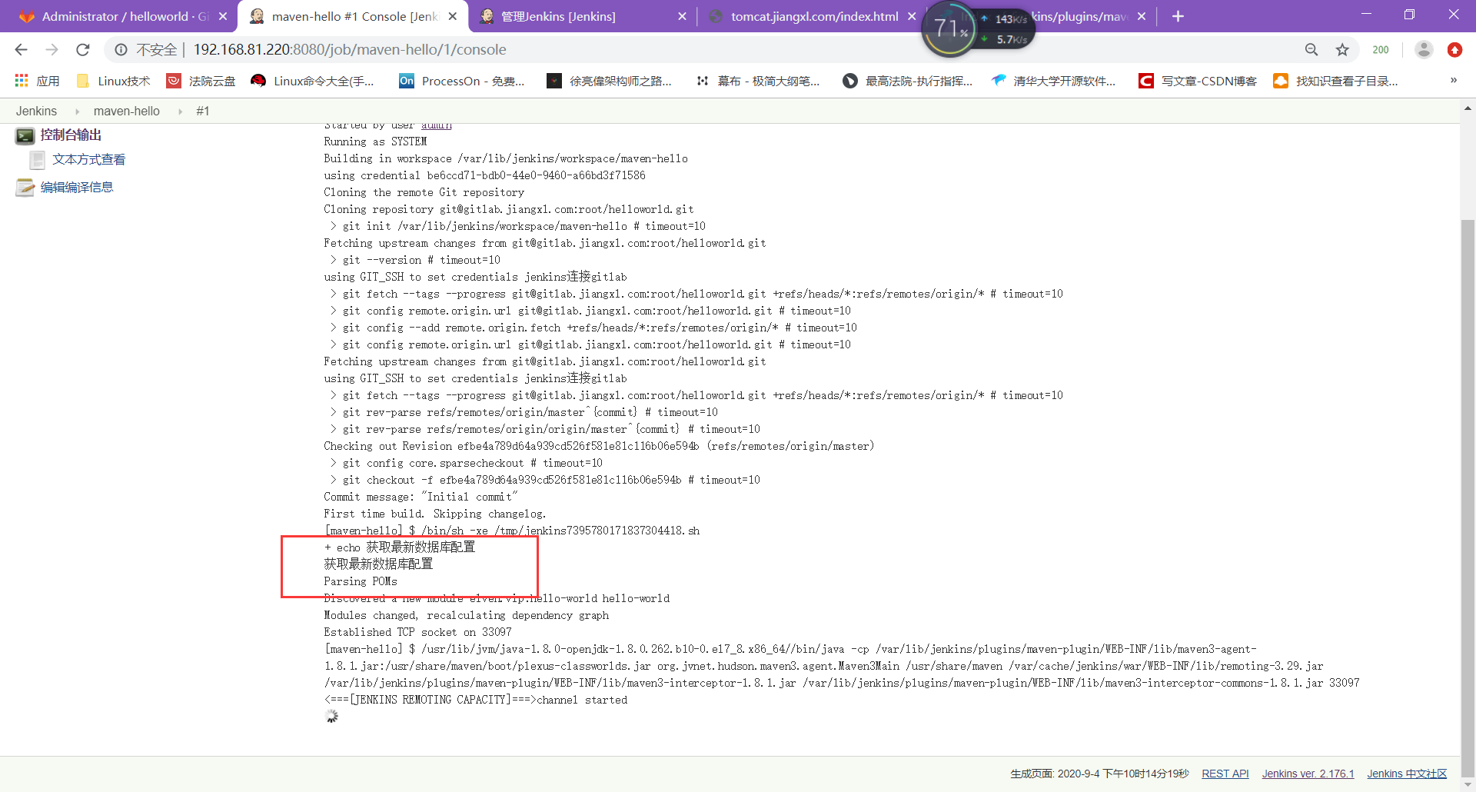Expand the Jenkins breadcrumb arrow
The image size is (1476, 792).
click(77, 111)
